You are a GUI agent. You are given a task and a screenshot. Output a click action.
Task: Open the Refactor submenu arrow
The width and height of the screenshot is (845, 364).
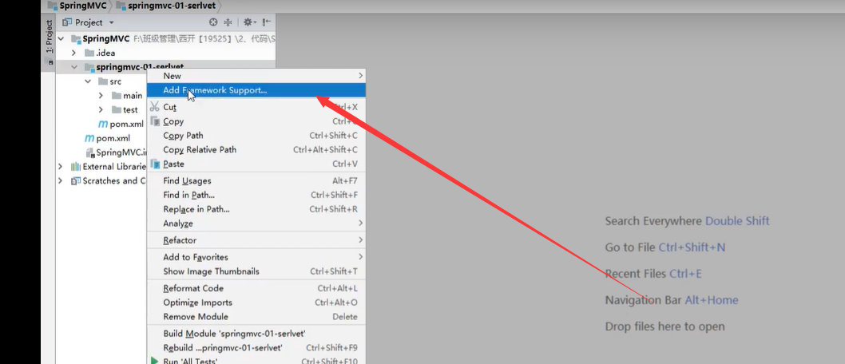click(360, 239)
